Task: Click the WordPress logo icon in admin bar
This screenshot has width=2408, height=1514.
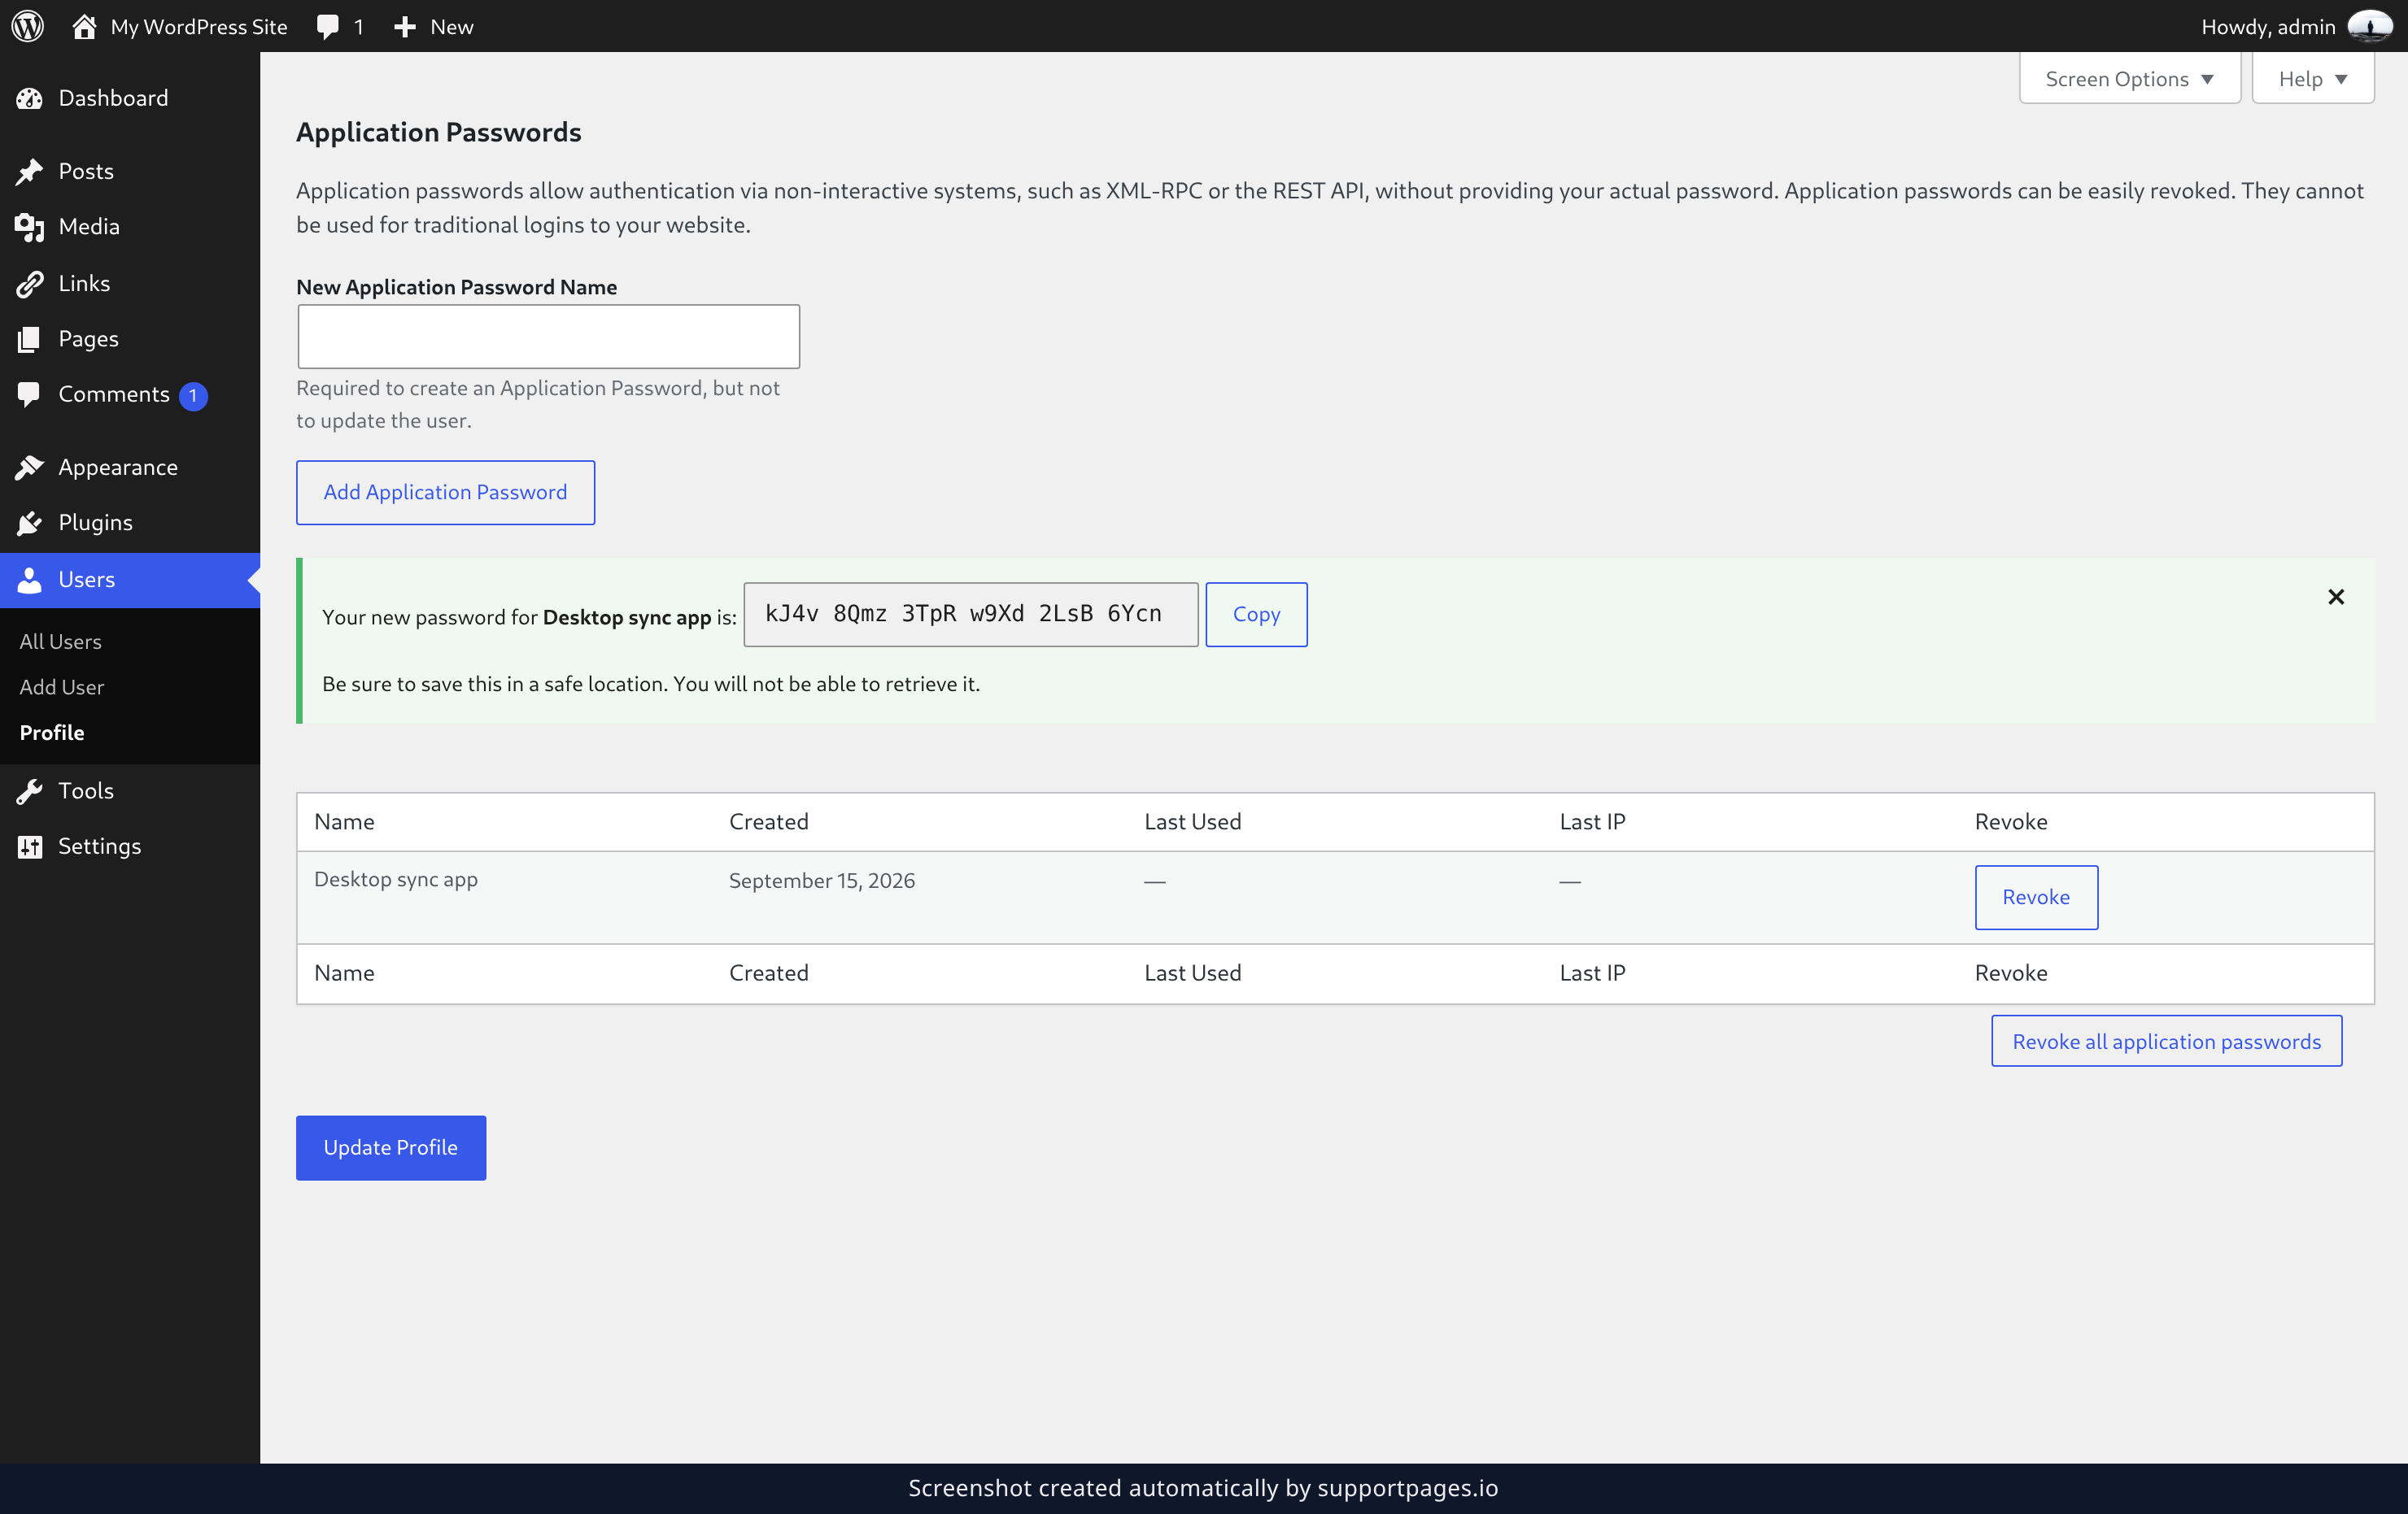Action: 27,26
